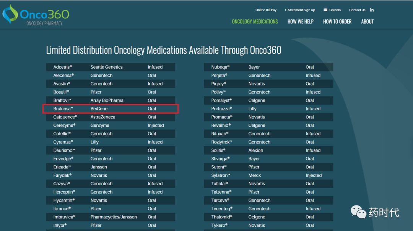Click the Promacta medication name
Screen dimensions: 413x231
tap(222, 117)
